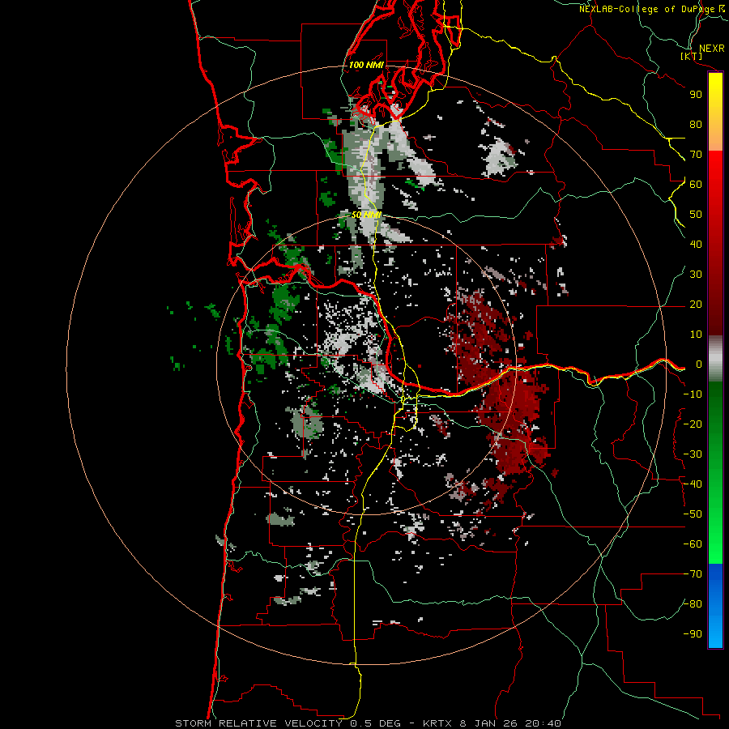Click the blue bottom segment of the color bar
The height and width of the screenshot is (729, 729).
(x=715, y=606)
